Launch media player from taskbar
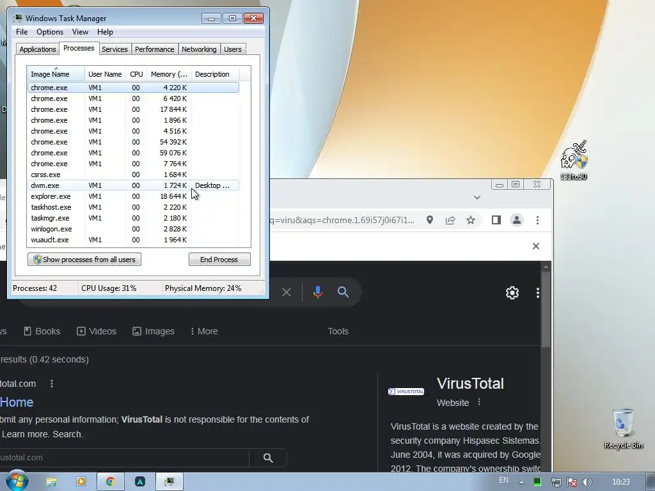Viewport: 655px width, 491px height. [81, 482]
